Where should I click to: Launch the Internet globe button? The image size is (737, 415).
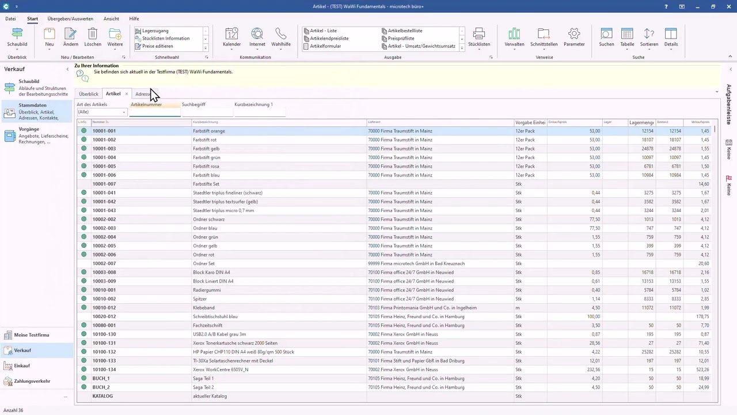(257, 38)
